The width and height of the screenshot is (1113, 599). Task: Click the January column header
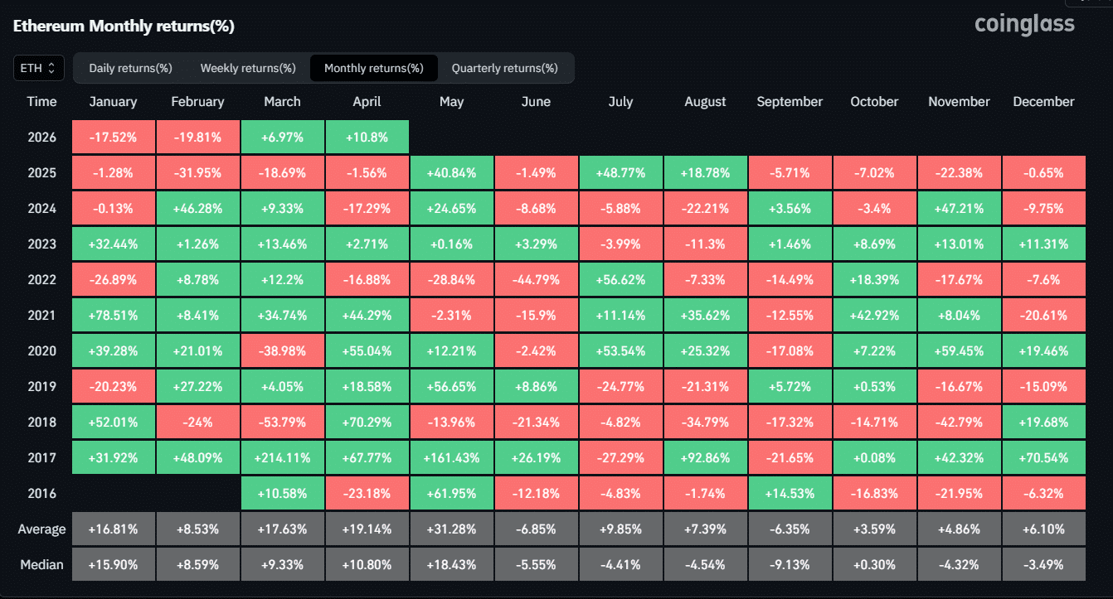[x=113, y=102]
